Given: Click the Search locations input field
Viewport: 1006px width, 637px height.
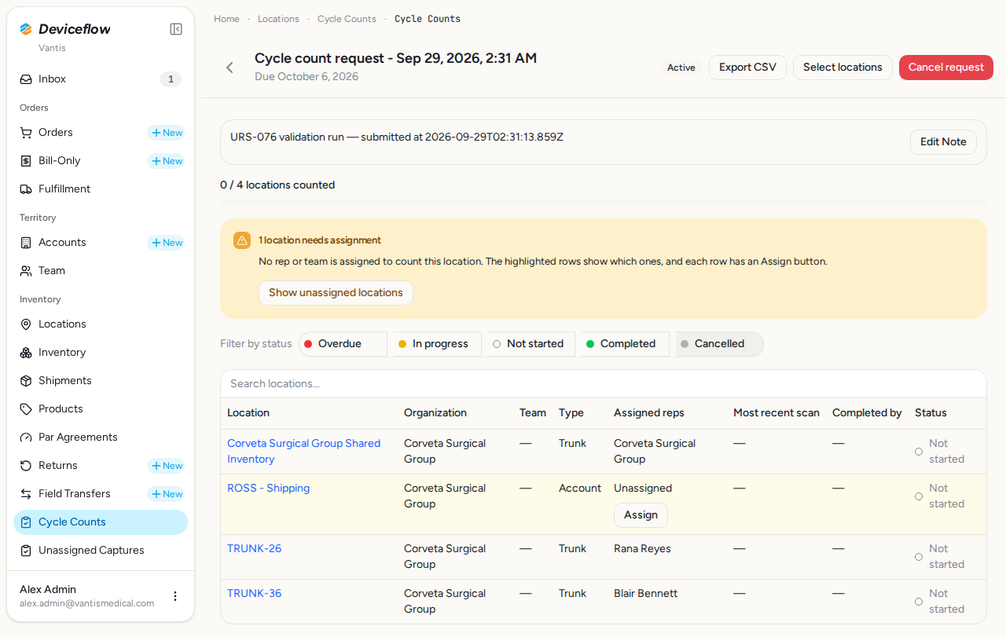Looking at the screenshot, I should pos(603,384).
